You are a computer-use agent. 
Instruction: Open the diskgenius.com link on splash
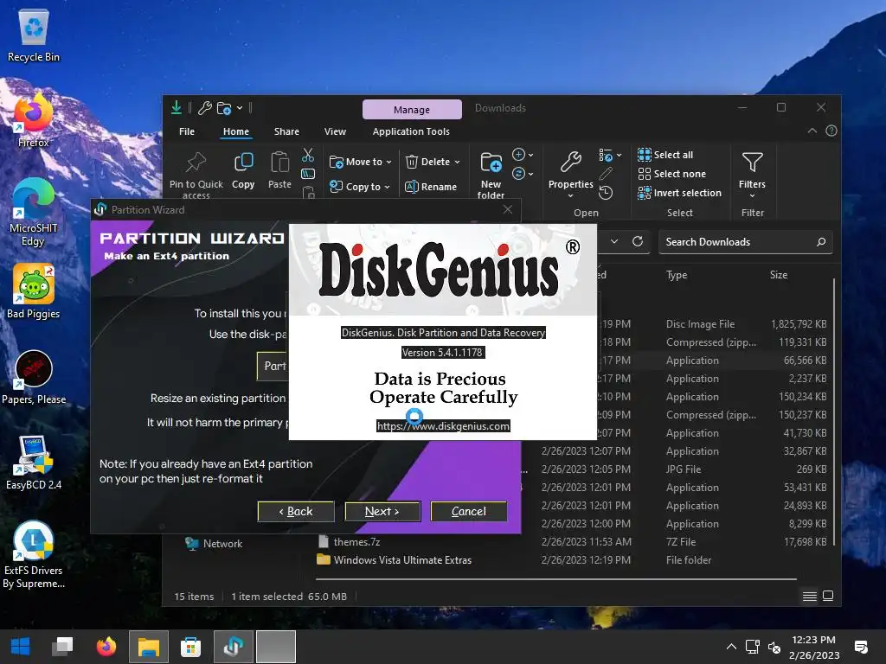[x=444, y=426]
